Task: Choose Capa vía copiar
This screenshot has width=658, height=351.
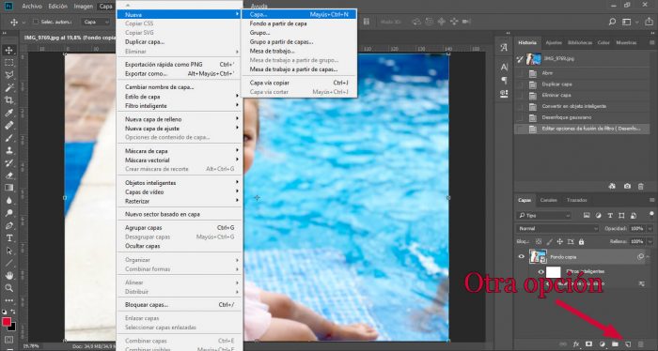Action: (299, 83)
